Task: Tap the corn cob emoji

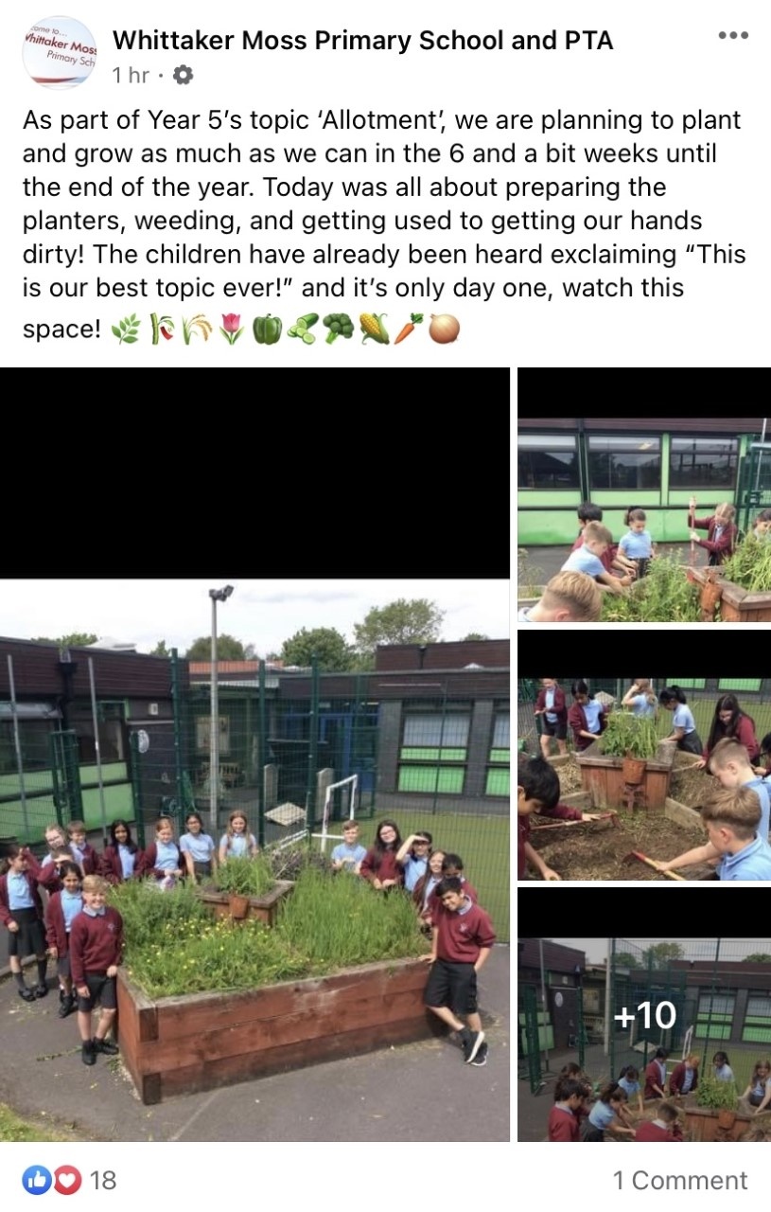Action: [x=373, y=330]
